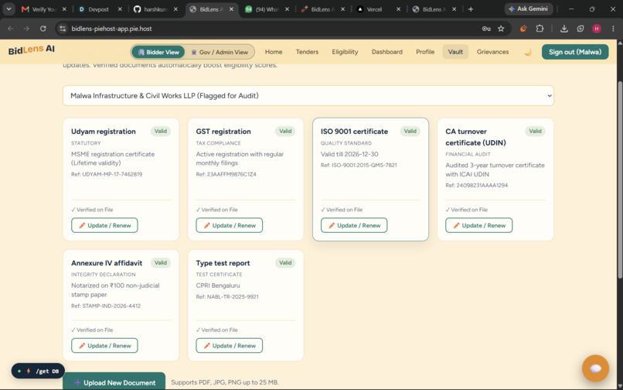
Task: Toggle dark mode moon icon
Action: [528, 52]
